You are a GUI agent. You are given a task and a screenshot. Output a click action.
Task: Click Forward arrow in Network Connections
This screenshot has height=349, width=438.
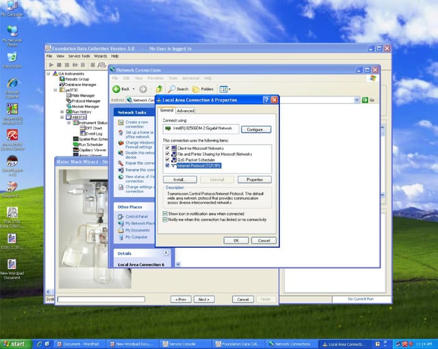143,89
